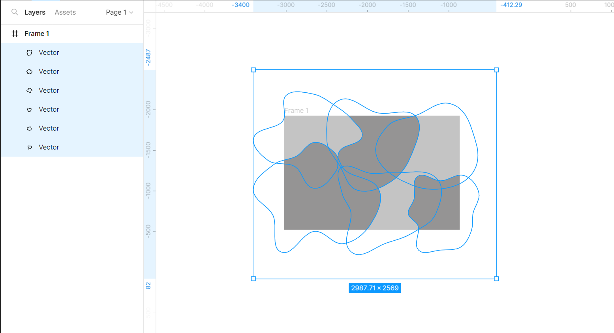Click the 2987.71 × 2569 dimension badge
Screen dimensions: 614x333
coord(375,288)
